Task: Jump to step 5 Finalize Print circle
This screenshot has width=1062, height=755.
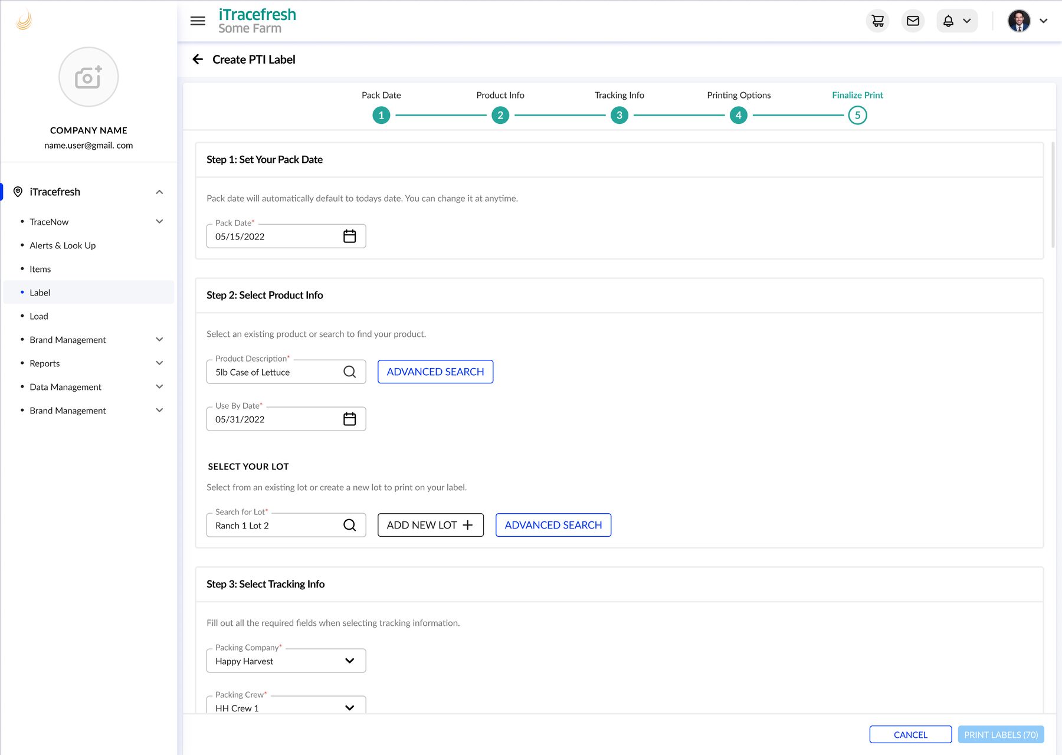Action: point(857,116)
